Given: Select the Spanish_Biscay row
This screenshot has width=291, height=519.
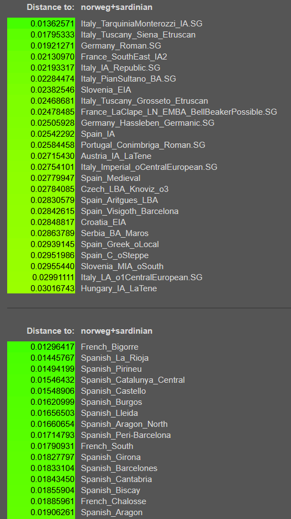Looking at the screenshot, I should (110, 490).
